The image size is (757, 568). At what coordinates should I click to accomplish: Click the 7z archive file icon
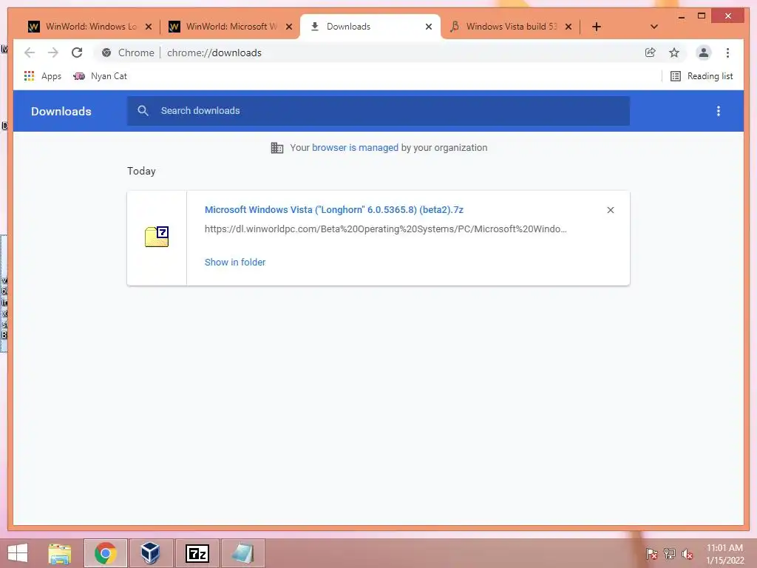coord(157,237)
